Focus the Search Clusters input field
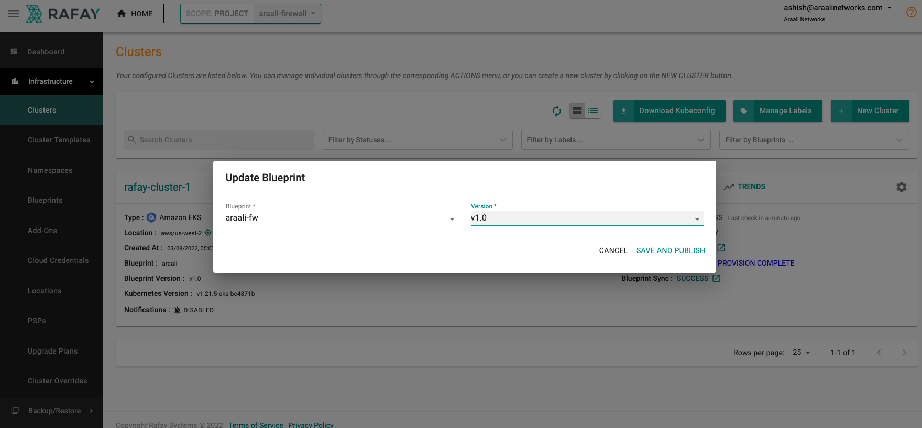Screen dimensions: 922x428 coord(219,140)
